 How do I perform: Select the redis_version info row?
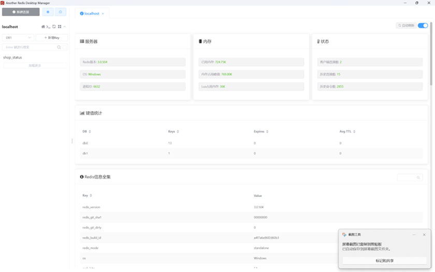[251, 207]
